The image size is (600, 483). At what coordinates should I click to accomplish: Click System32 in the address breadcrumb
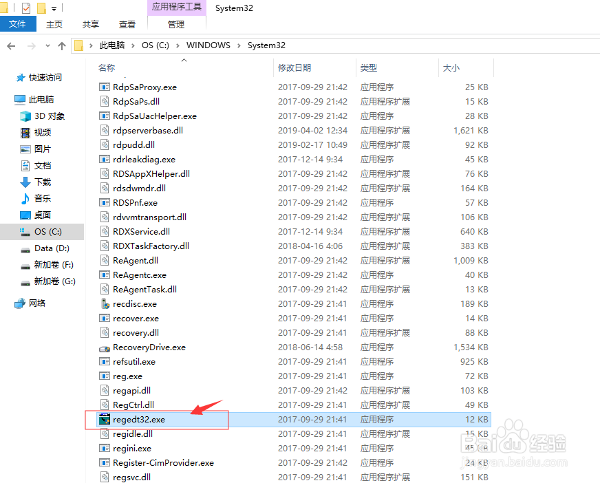tap(266, 45)
